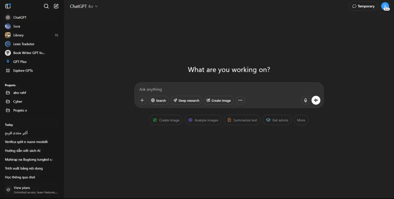394x199 pixels.
Task: Click the Cyber folder icon
Action: (x=8, y=102)
